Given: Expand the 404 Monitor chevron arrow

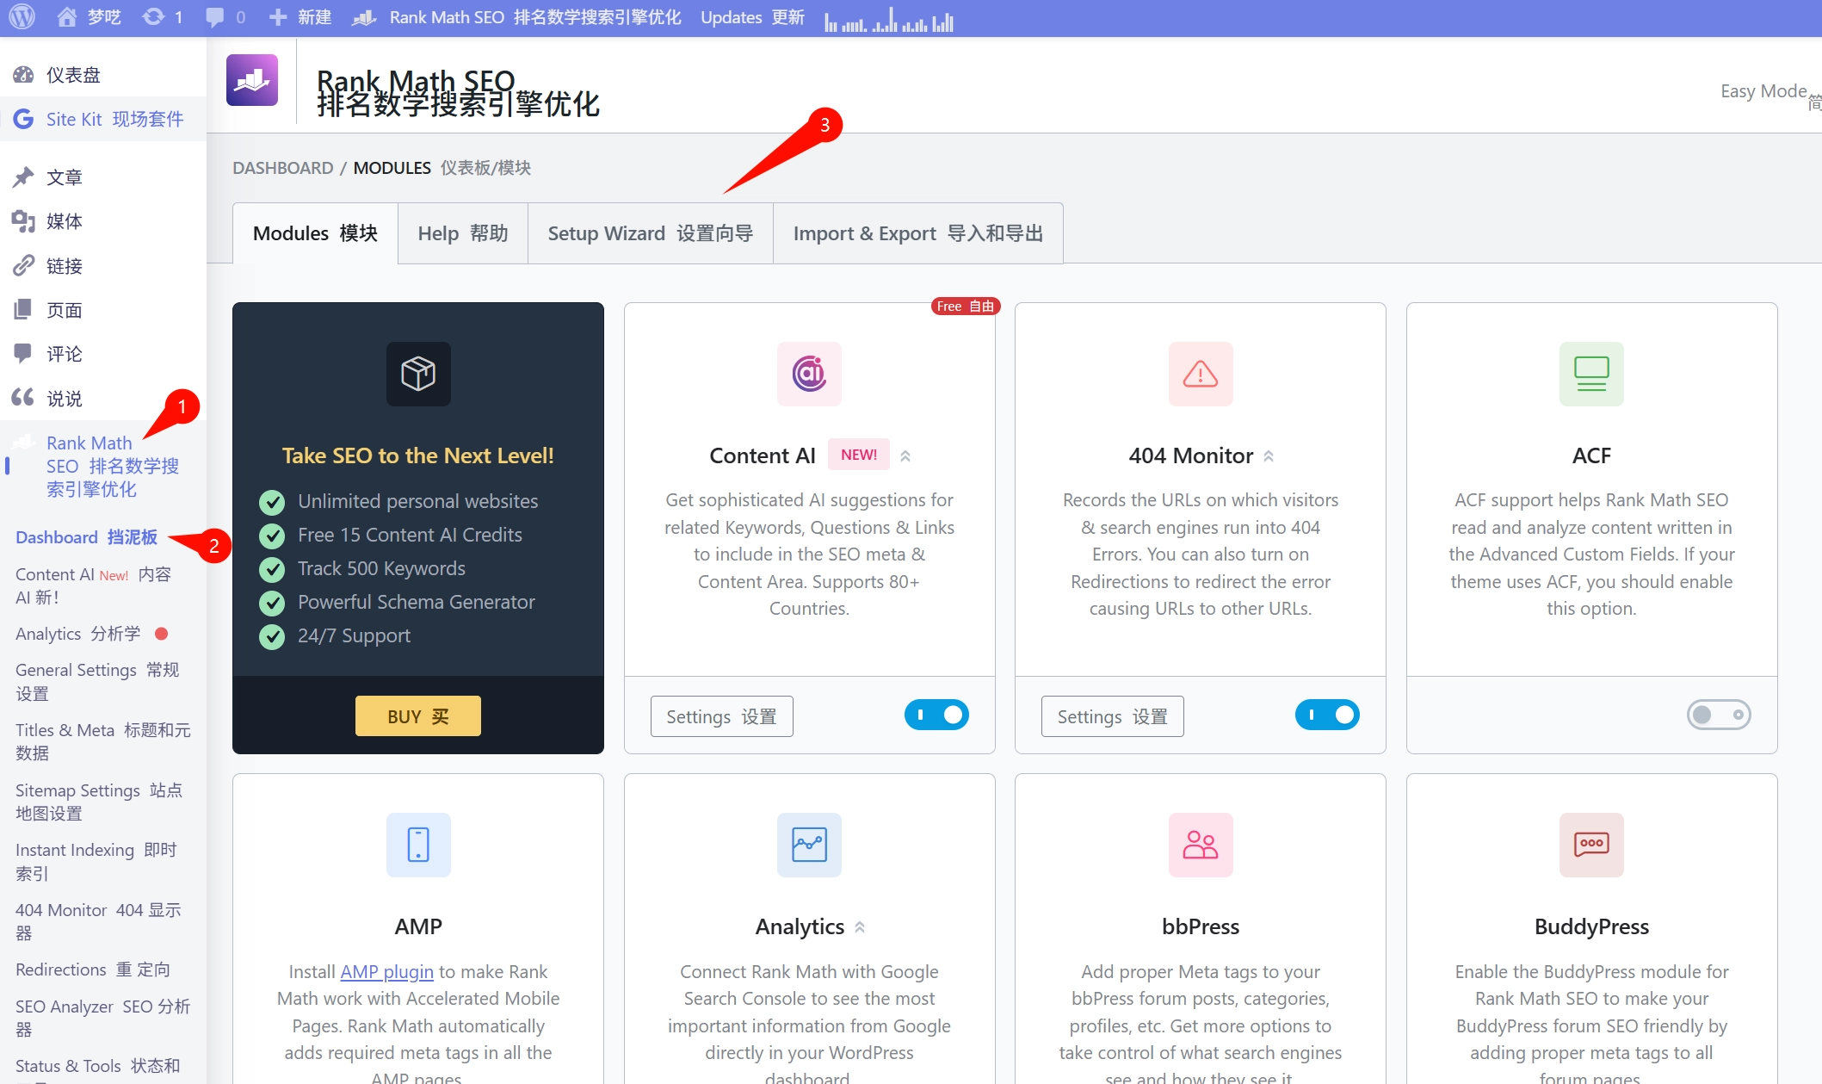Looking at the screenshot, I should click(1269, 456).
